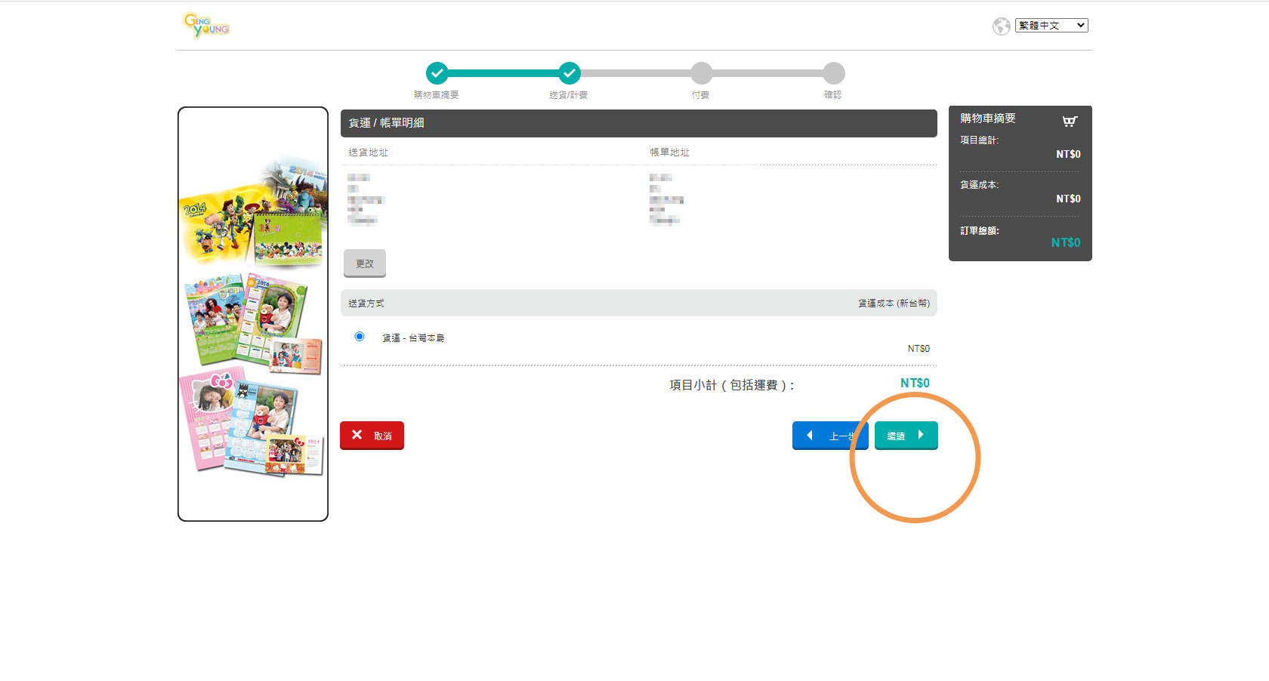This screenshot has width=1269, height=681.
Task: Click the 更改 address button
Action: coord(365,263)
